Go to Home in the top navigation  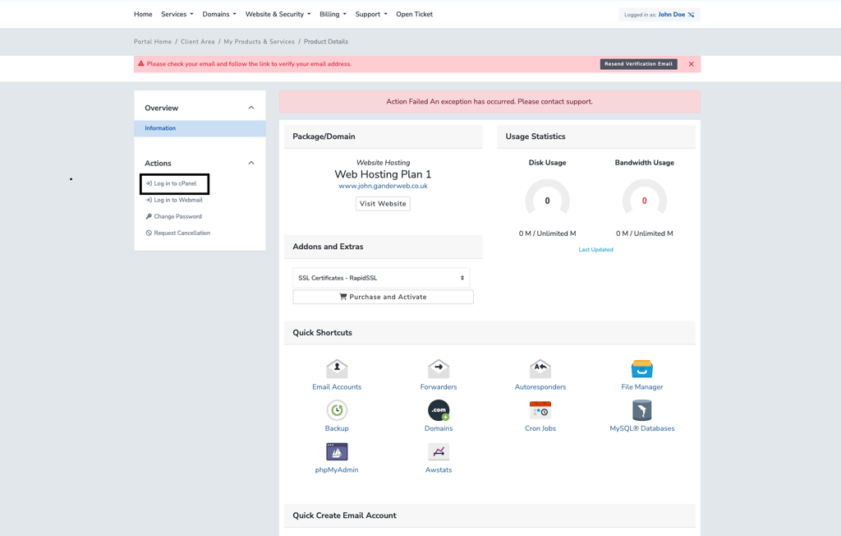click(x=143, y=14)
